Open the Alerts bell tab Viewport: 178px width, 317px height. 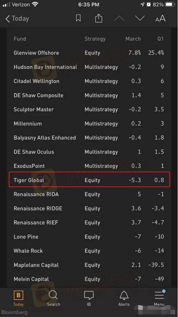[124, 298]
